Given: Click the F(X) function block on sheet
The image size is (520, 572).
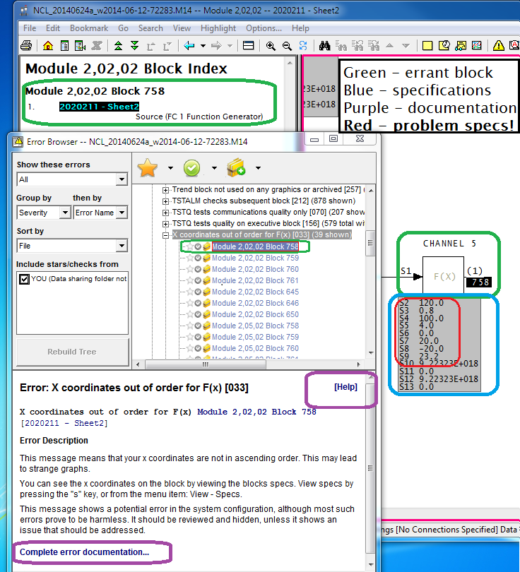Looking at the screenshot, I should click(444, 276).
